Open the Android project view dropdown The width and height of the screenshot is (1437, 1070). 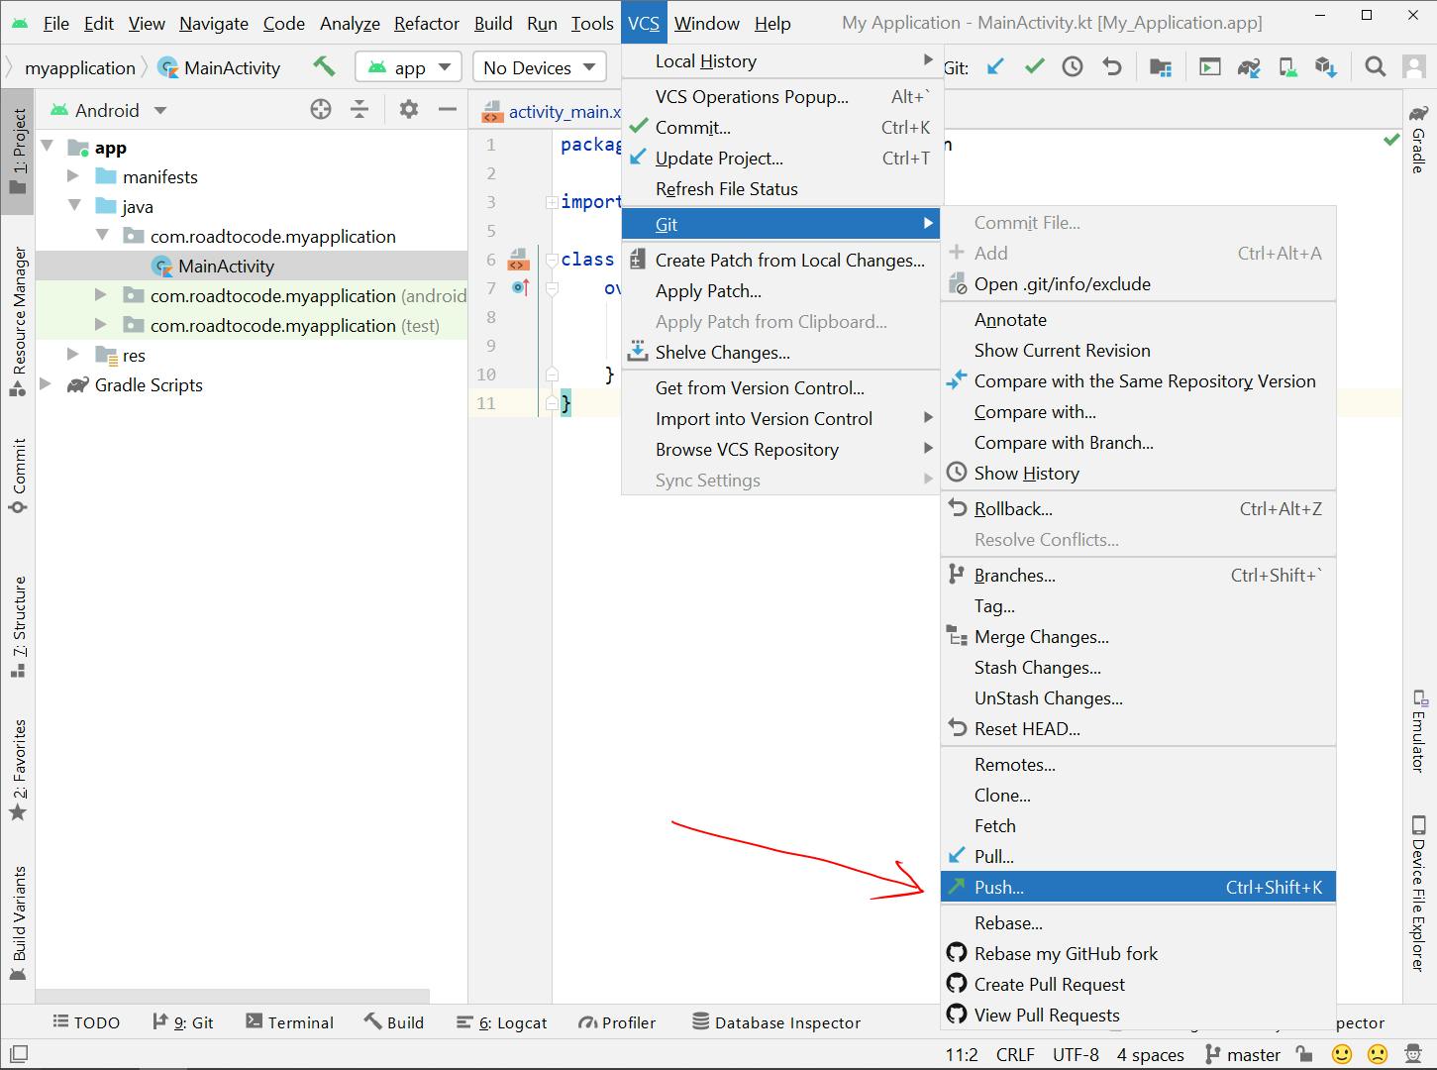click(109, 110)
